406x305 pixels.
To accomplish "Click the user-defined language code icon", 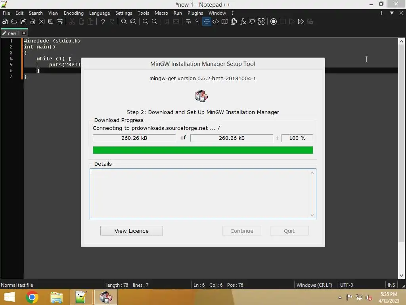I will pyautogui.click(x=216, y=21).
